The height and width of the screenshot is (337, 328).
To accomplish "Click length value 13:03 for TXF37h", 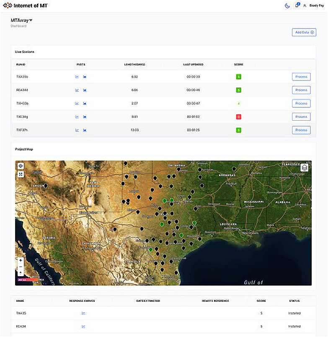I will [x=135, y=130].
